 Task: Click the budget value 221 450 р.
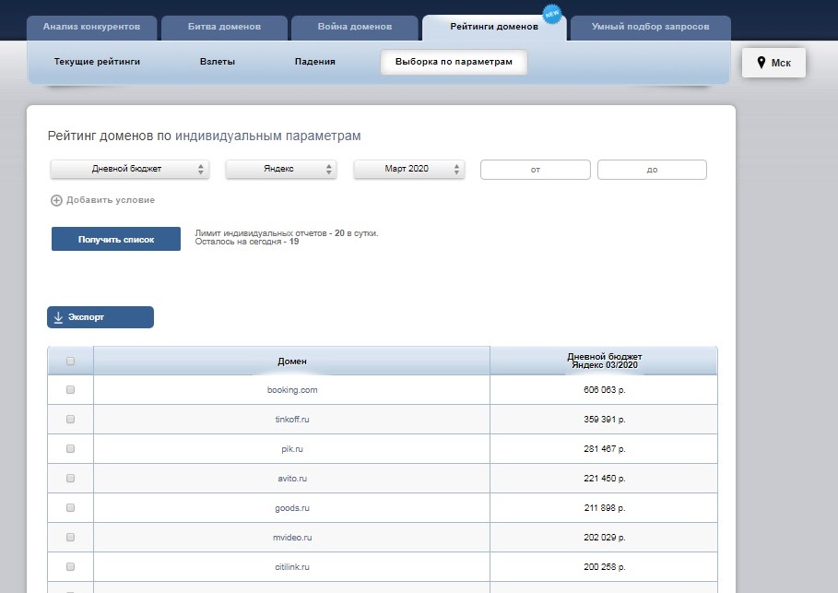point(605,478)
